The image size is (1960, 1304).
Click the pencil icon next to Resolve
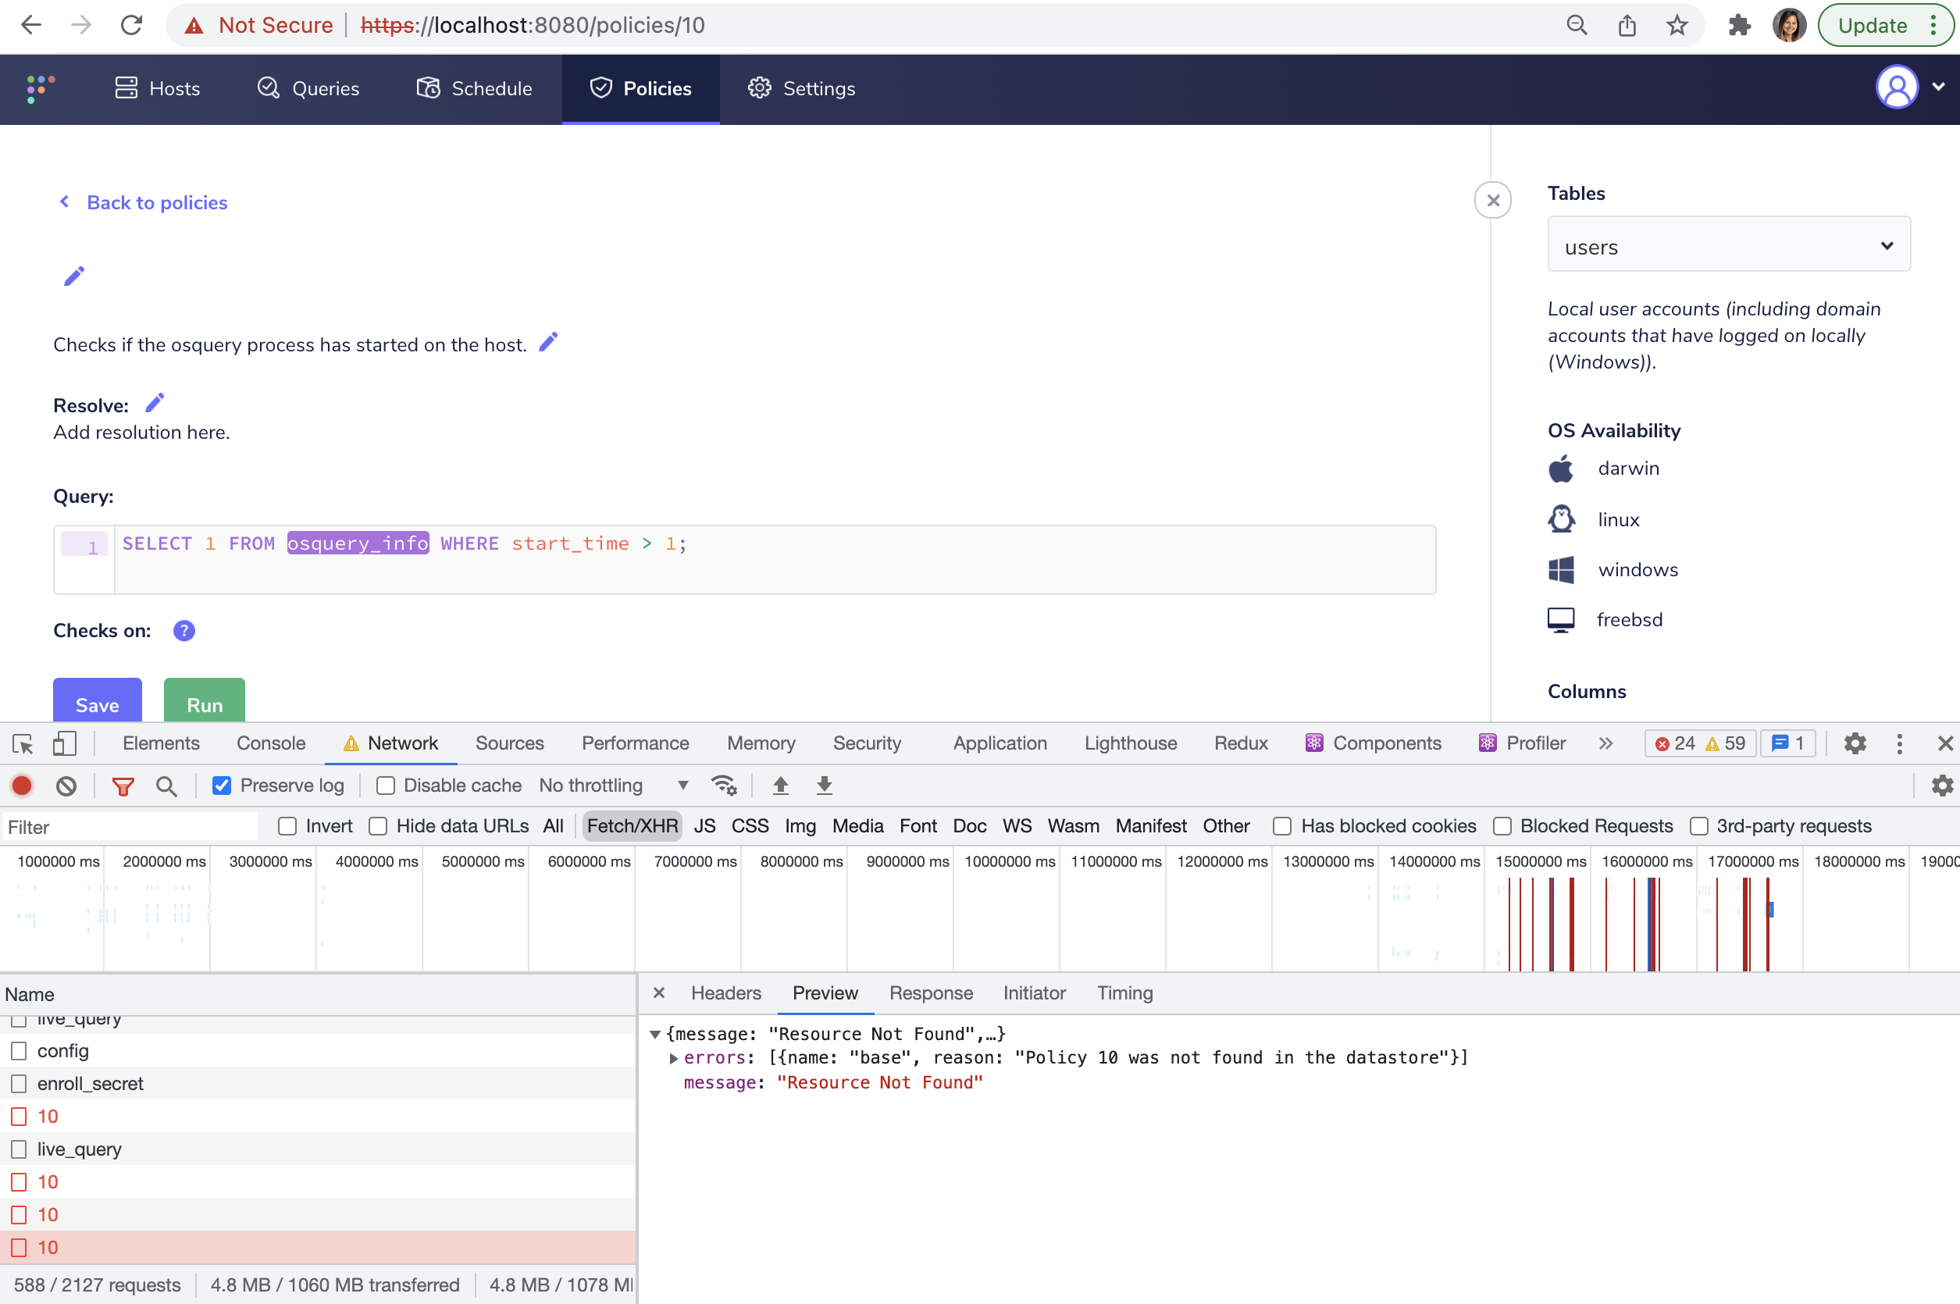pyautogui.click(x=155, y=404)
